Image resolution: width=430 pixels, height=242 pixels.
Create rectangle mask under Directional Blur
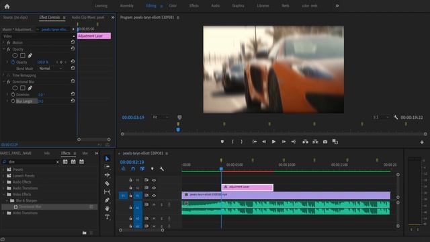(23, 88)
